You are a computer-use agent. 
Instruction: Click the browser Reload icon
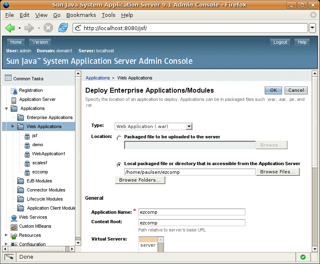[63, 28]
